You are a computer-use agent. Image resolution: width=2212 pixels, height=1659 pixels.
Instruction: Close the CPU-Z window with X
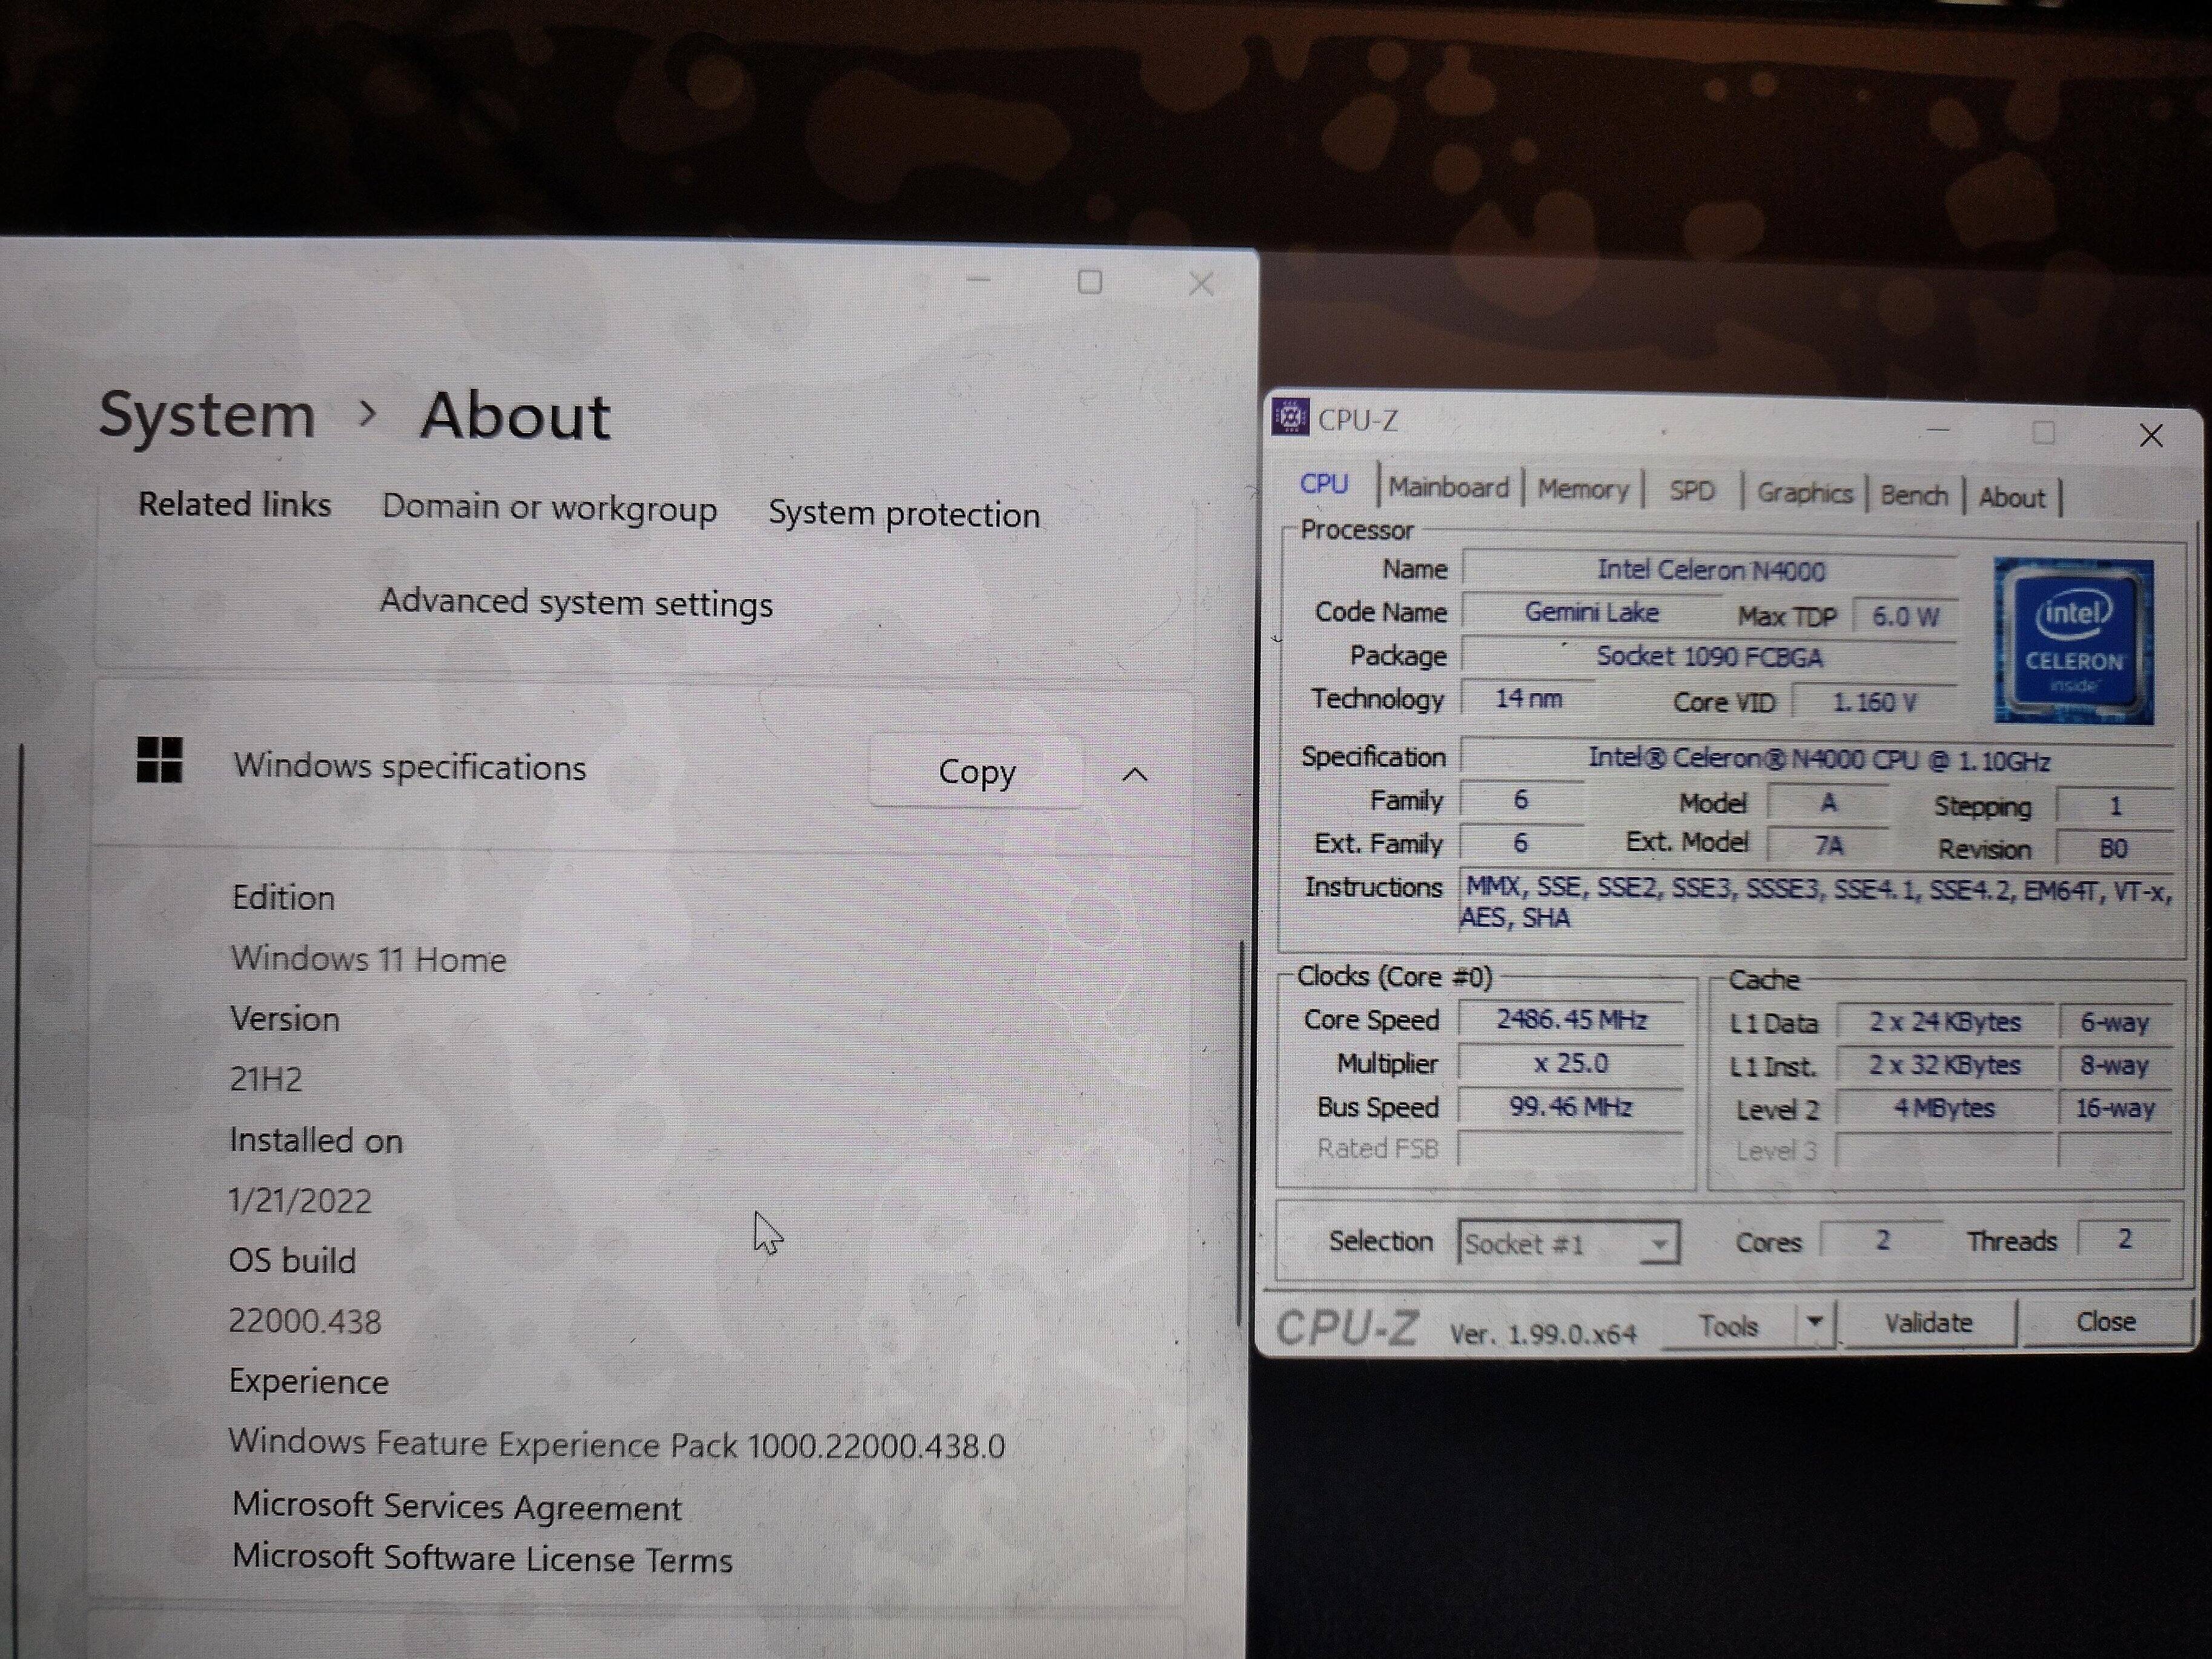tap(2151, 435)
